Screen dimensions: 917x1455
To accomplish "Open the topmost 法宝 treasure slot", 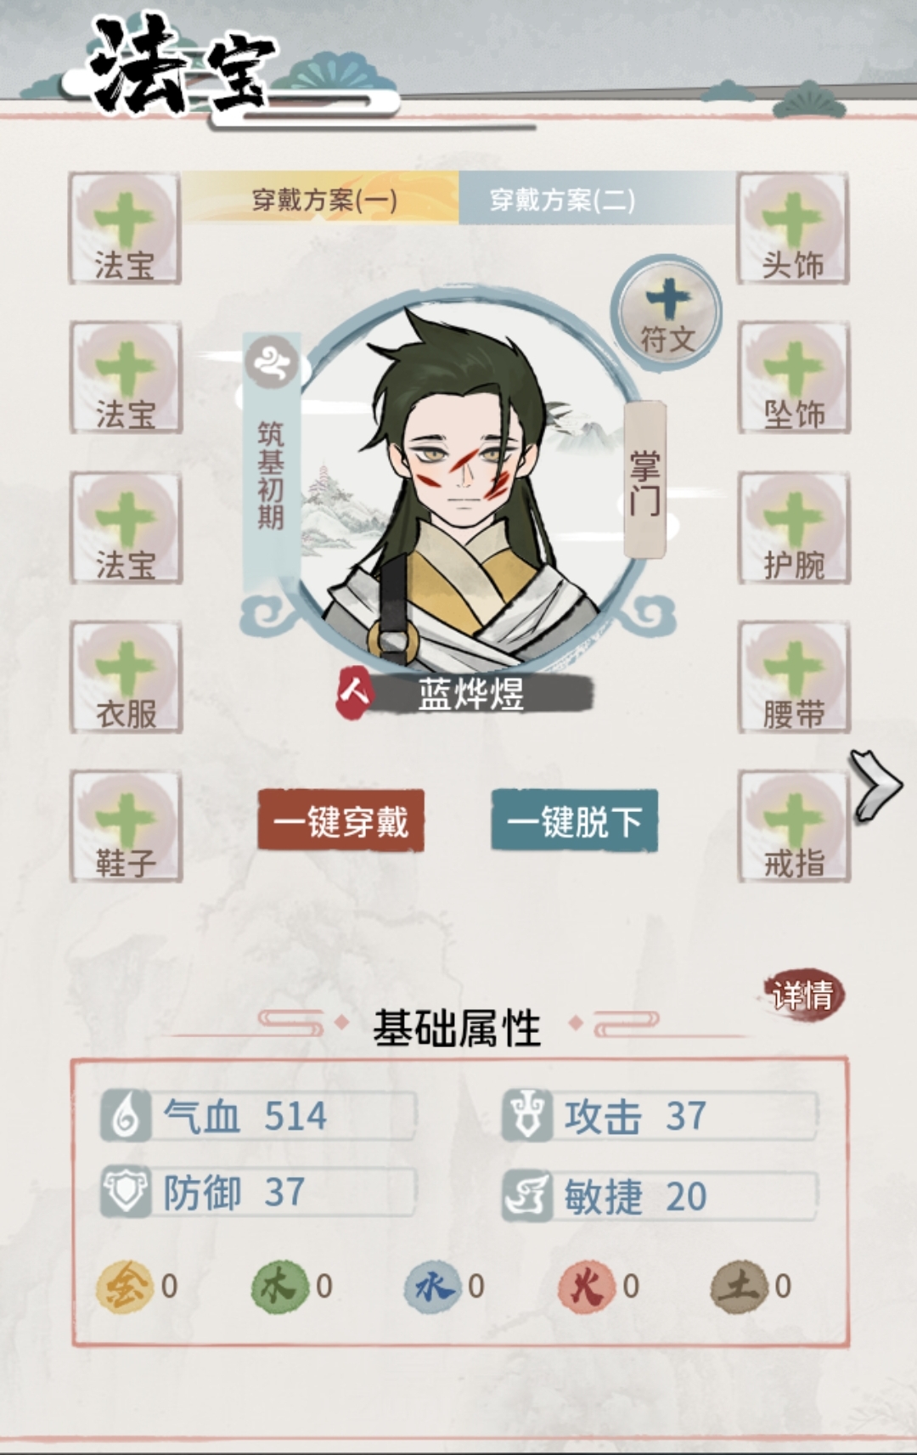I will tap(124, 228).
